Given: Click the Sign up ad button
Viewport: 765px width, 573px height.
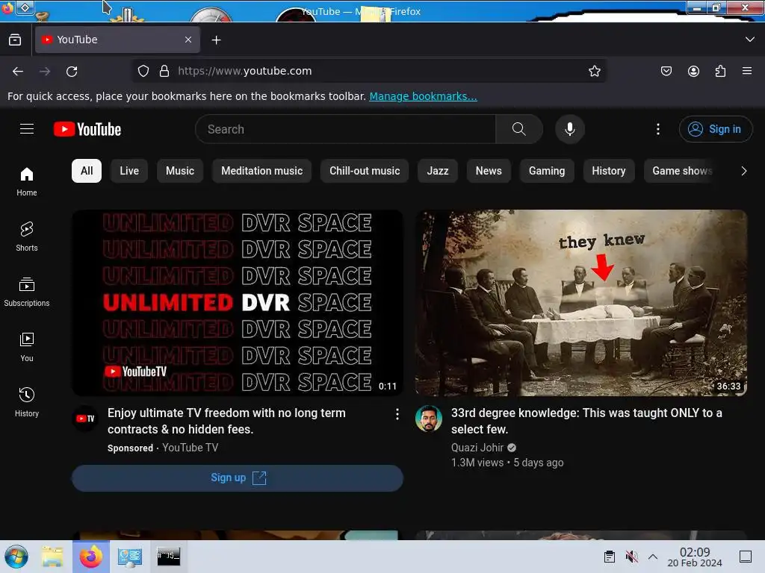Looking at the screenshot, I should (x=238, y=478).
